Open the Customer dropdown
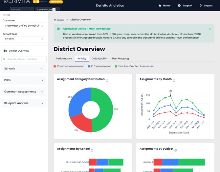 tap(24, 26)
